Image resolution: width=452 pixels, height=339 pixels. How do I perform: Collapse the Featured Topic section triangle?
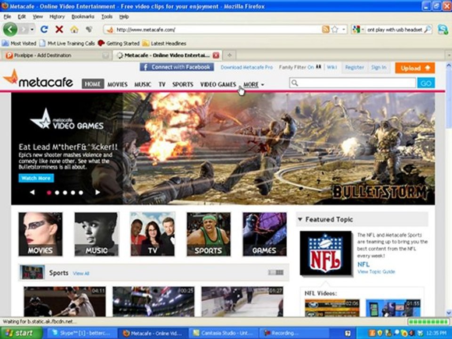click(300, 219)
